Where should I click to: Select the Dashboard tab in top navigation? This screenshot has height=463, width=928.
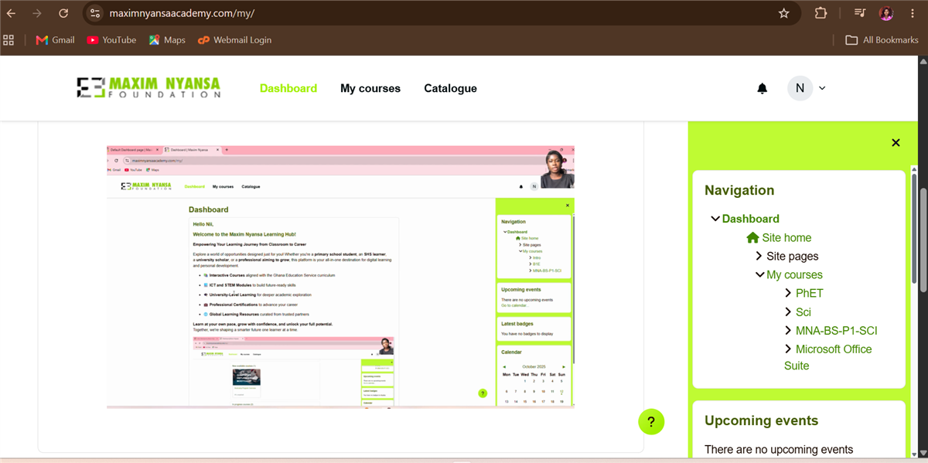point(288,88)
